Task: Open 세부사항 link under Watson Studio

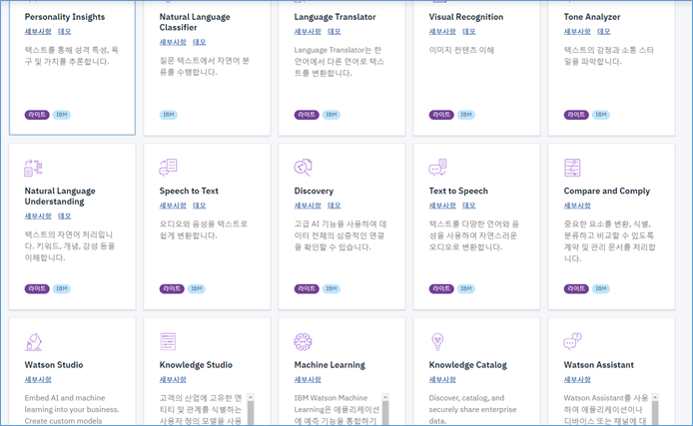Action: [x=38, y=379]
